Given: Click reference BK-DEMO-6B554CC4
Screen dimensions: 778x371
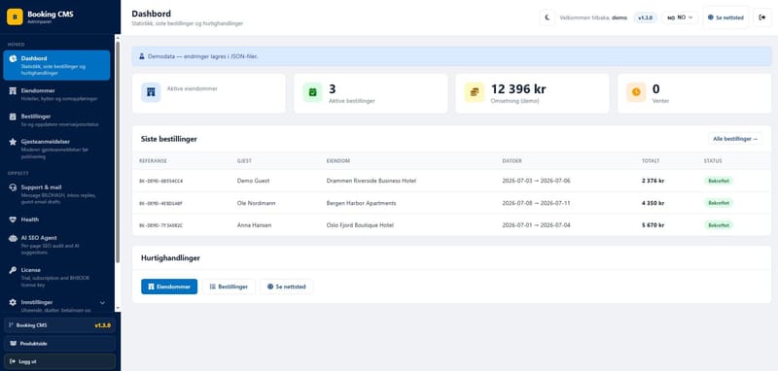Looking at the screenshot, I should 160,182.
